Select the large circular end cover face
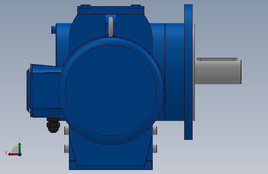The height and width of the screenshot is (174, 268). click(111, 90)
